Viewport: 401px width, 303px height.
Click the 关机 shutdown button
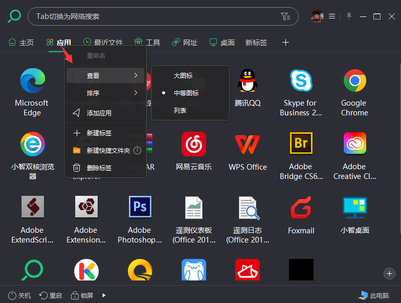tap(19, 295)
